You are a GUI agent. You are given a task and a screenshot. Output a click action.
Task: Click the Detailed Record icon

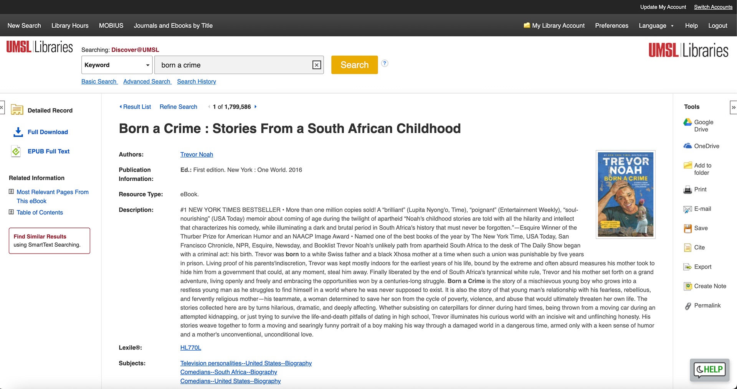coord(17,110)
